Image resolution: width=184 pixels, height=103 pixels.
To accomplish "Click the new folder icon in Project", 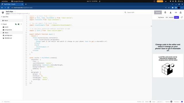I will 18,24.
